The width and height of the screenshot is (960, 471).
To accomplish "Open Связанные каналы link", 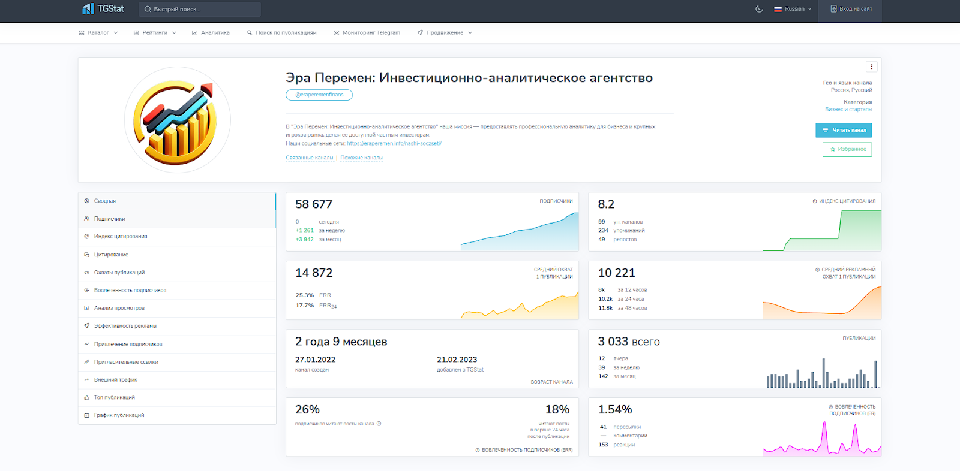I will pos(310,158).
